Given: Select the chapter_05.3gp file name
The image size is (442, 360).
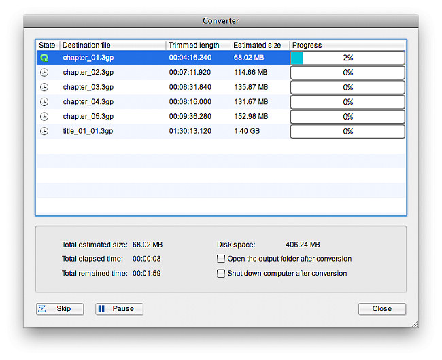Looking at the screenshot, I should click(88, 116).
